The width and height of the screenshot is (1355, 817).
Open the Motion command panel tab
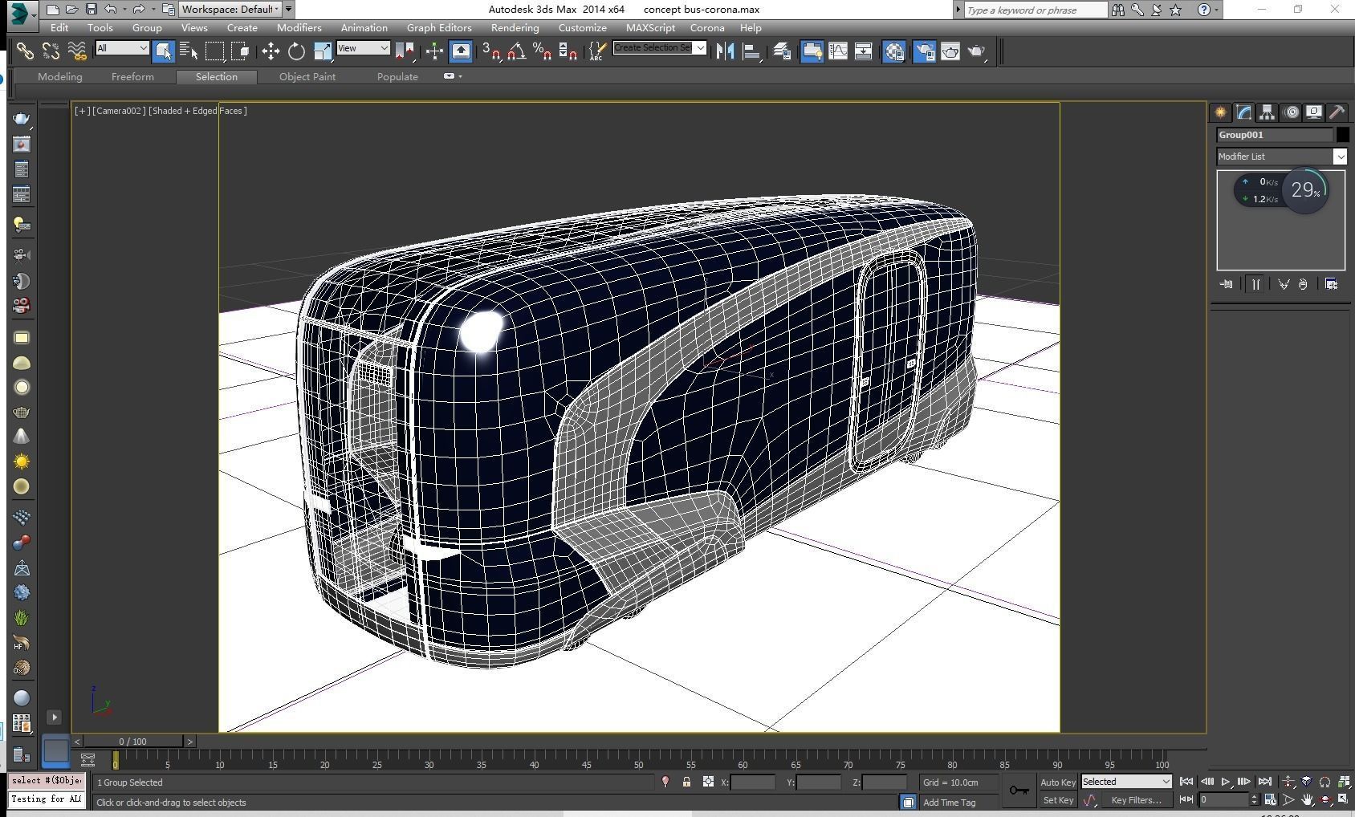click(x=1291, y=112)
